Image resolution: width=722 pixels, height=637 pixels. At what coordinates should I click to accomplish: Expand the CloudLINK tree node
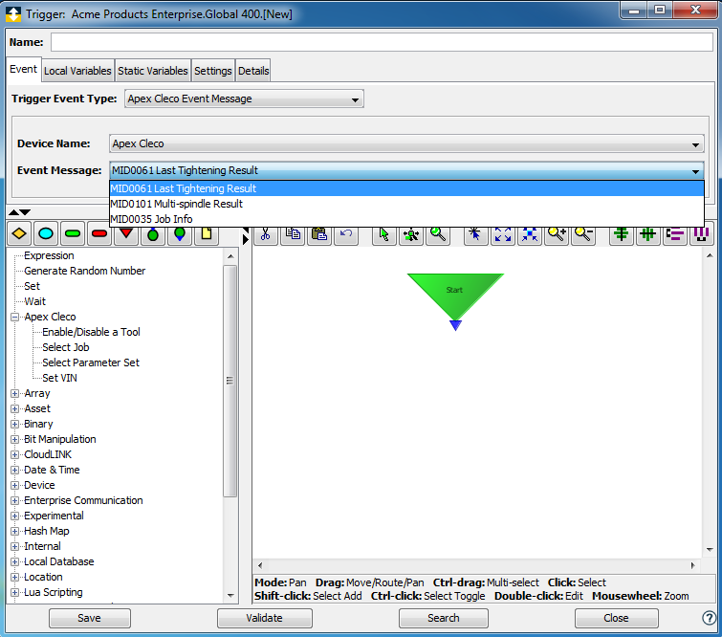coord(14,454)
